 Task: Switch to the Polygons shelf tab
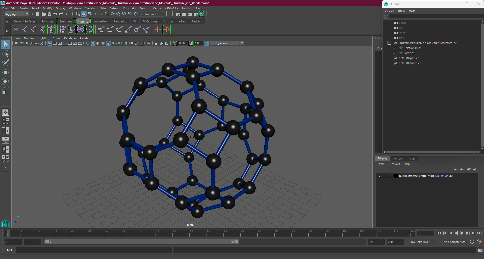pos(47,21)
